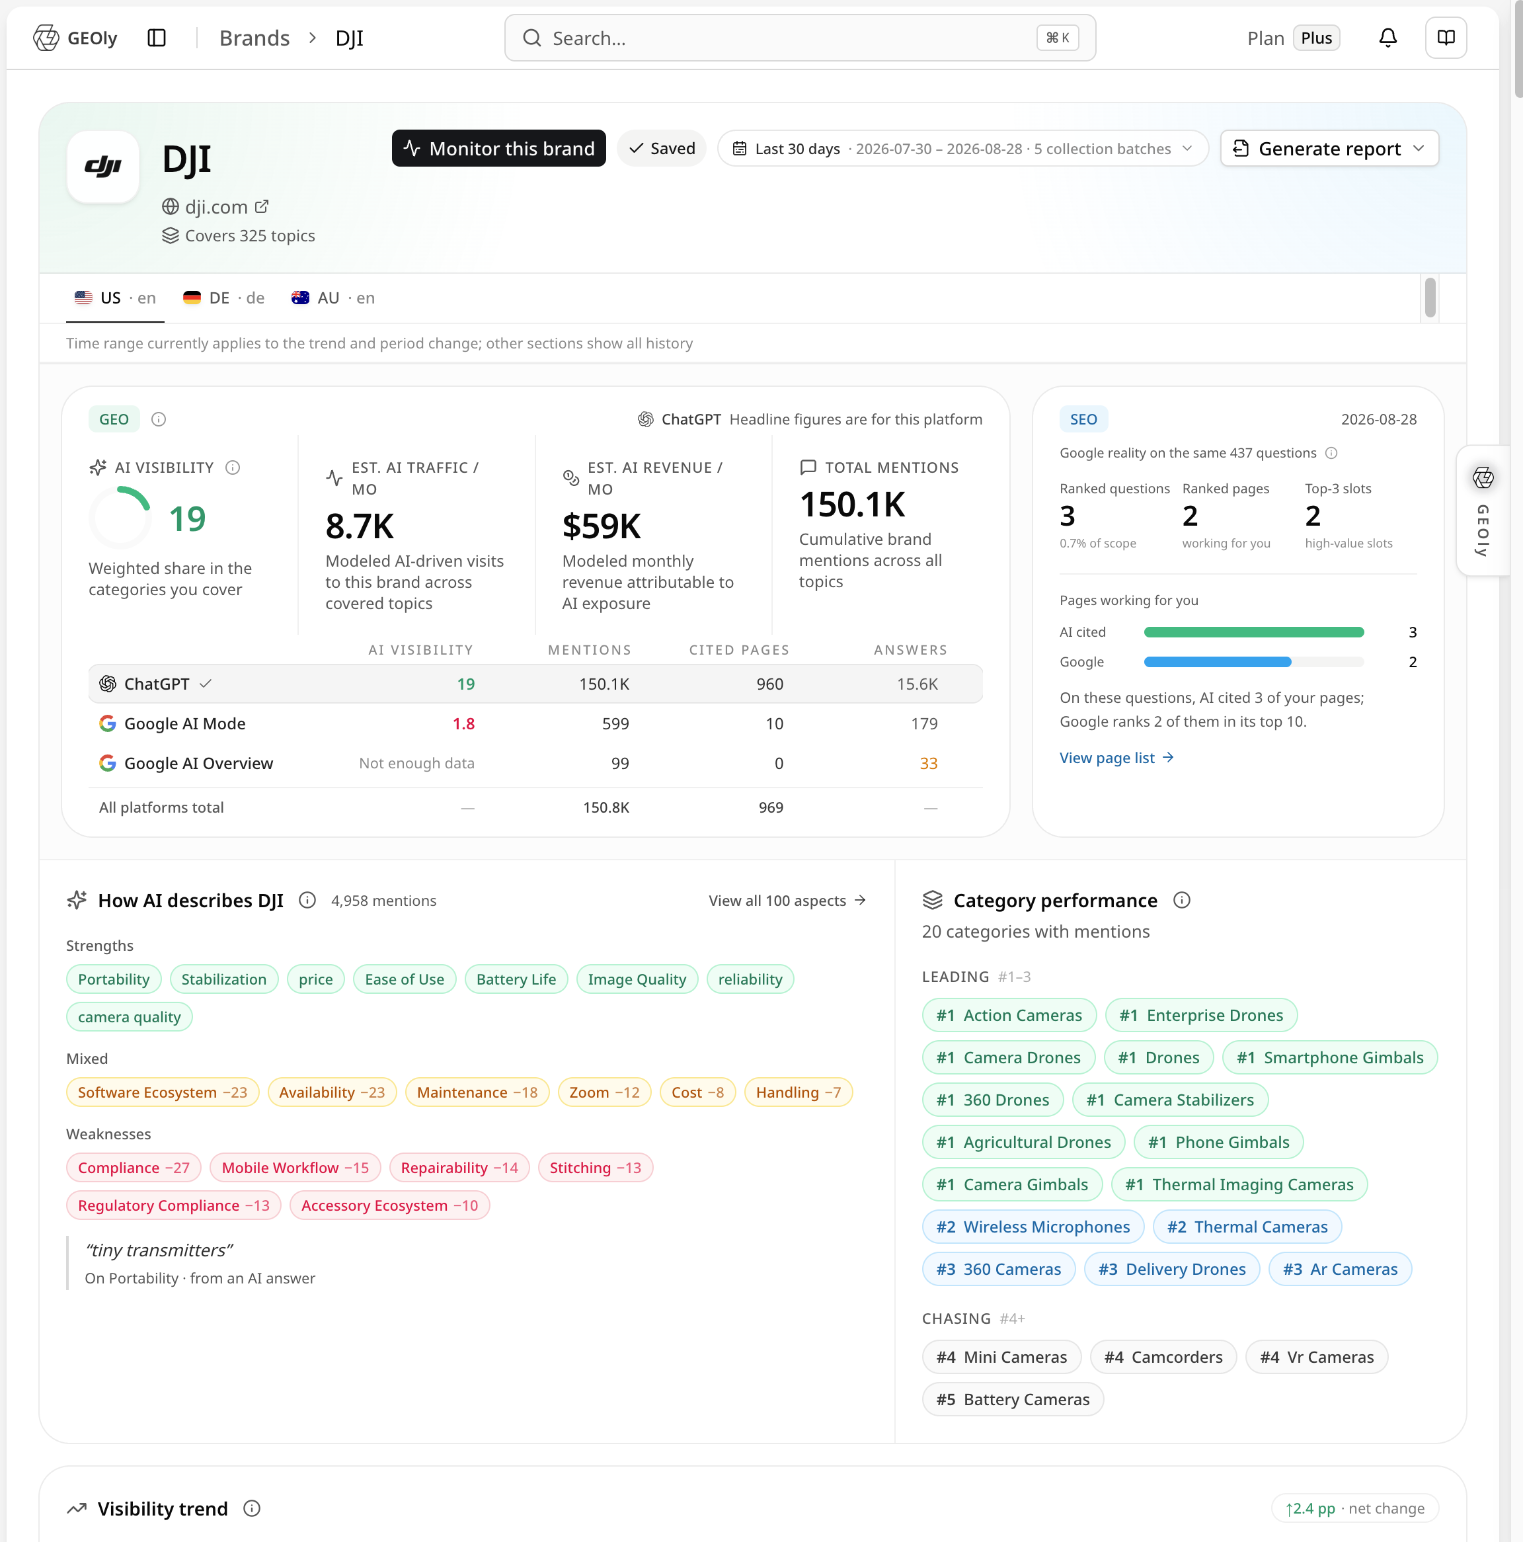
Task: Open #1 Smartphone Gimbals category
Action: coord(1330,1057)
